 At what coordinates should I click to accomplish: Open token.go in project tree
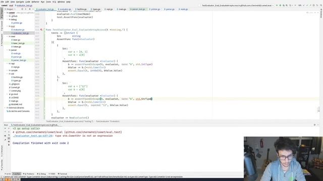click(x=17, y=47)
